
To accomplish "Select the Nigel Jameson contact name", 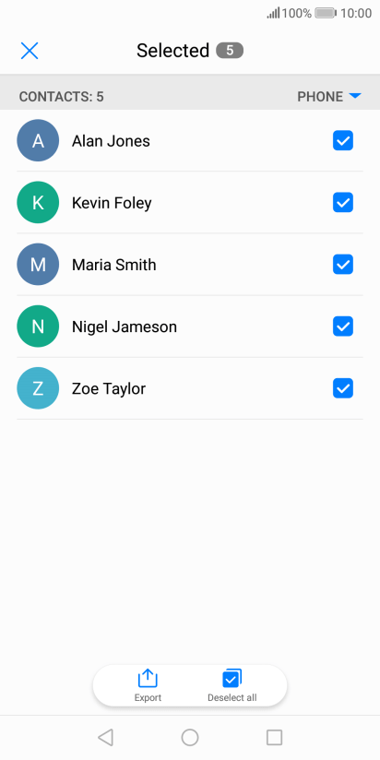I will point(125,327).
